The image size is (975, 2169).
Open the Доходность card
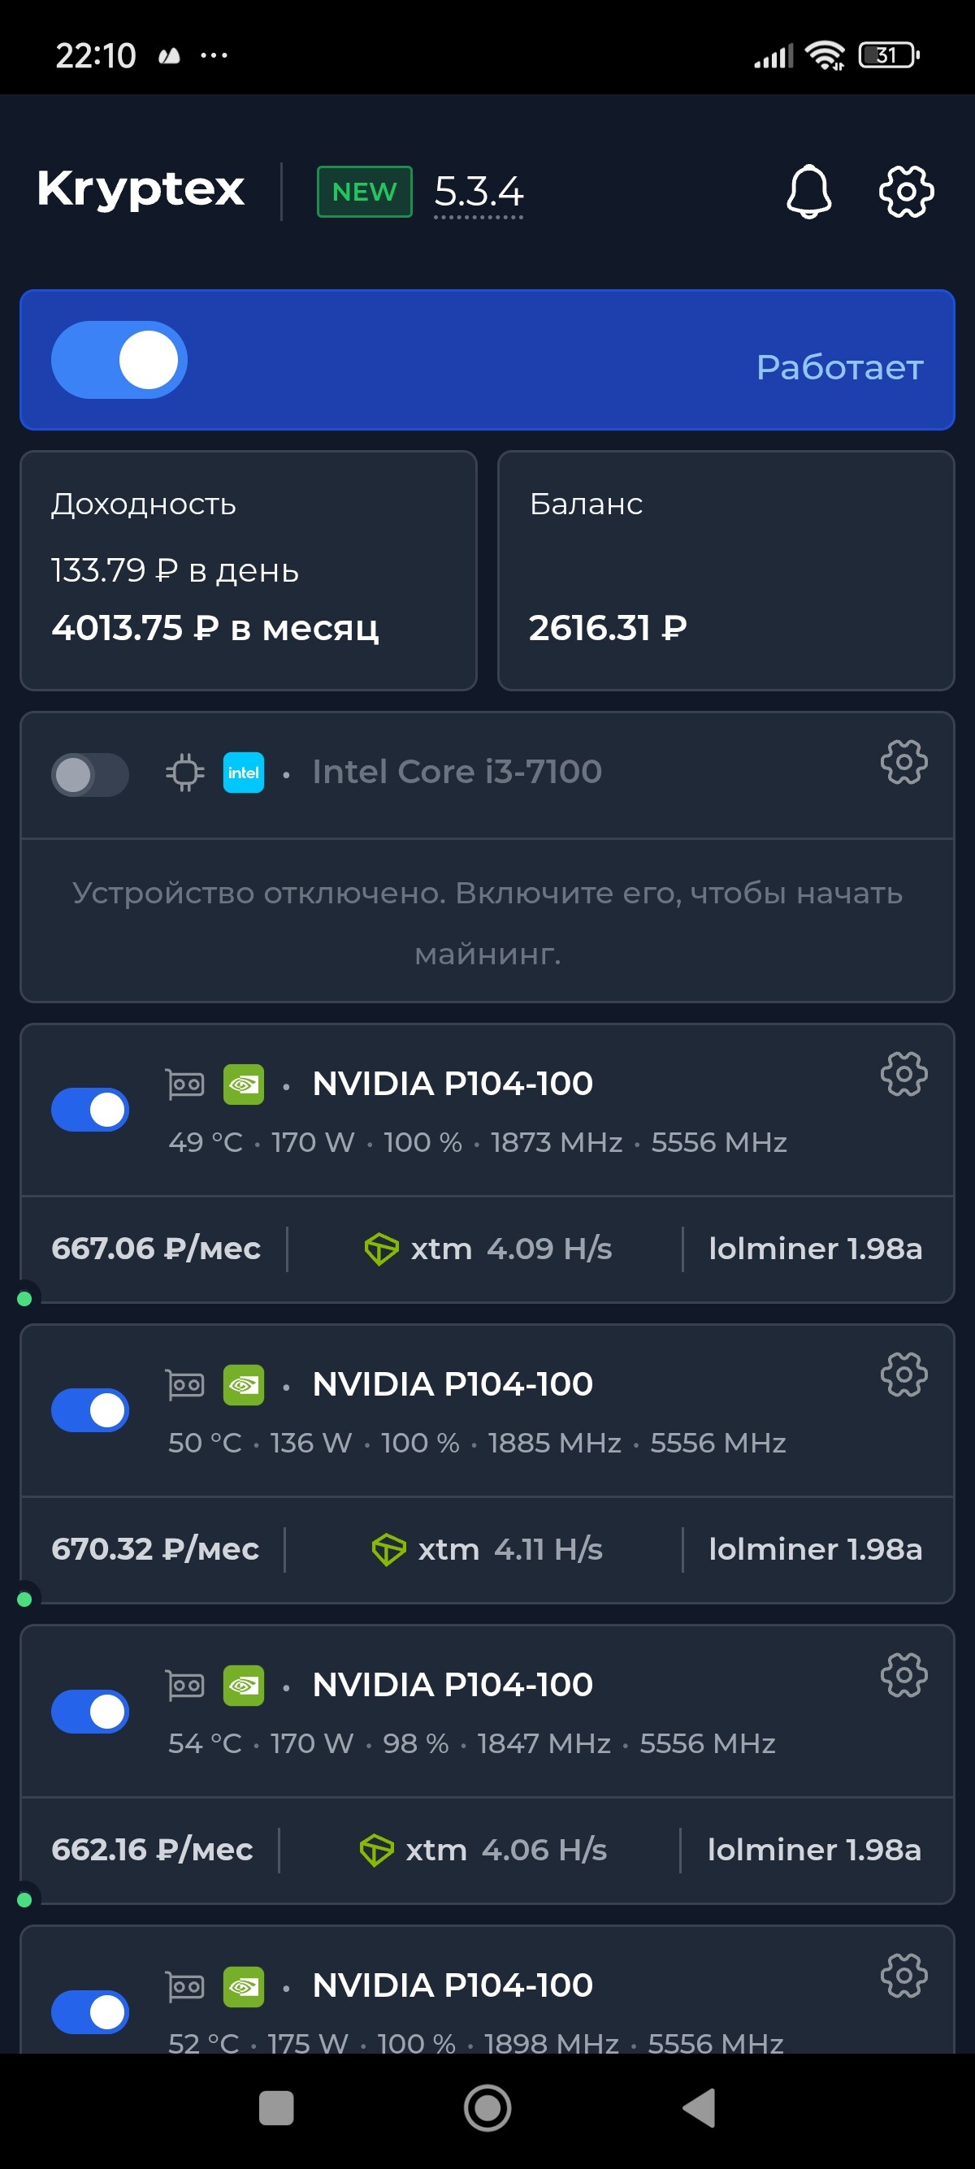(x=249, y=570)
